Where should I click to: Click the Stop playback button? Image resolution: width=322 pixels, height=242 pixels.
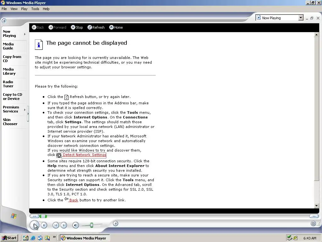(x=44, y=225)
